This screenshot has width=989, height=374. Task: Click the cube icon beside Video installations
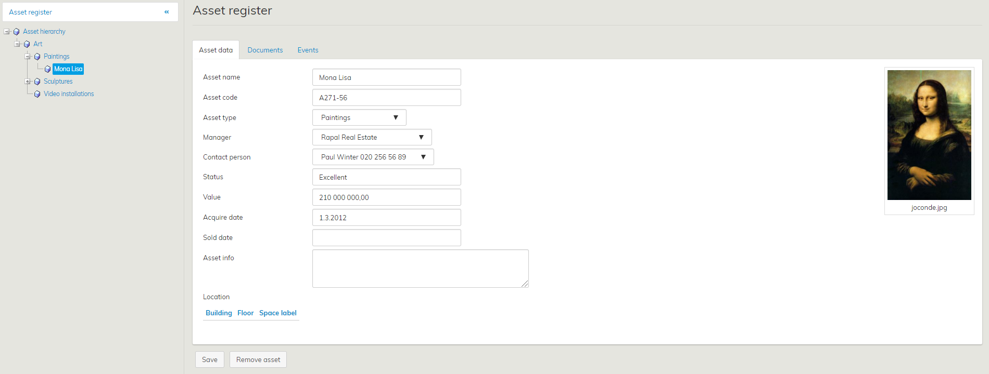pos(37,94)
